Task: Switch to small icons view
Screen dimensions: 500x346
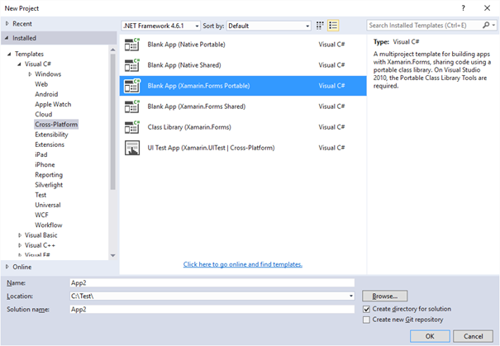Action: pyautogui.click(x=320, y=26)
